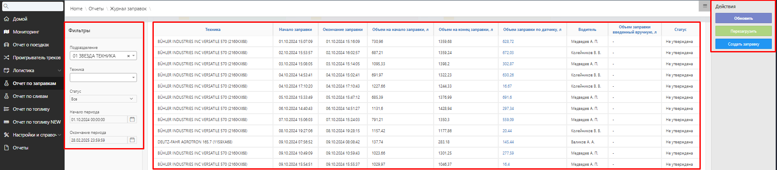The width and height of the screenshot is (777, 170).
Task: Open Мониторинг map icon in sidebar
Action: click(6, 32)
